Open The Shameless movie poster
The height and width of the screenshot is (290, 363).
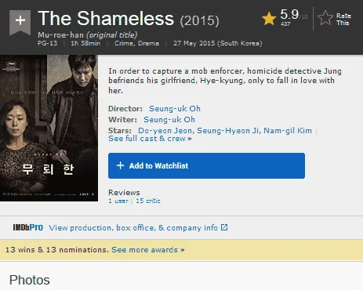coord(49,128)
